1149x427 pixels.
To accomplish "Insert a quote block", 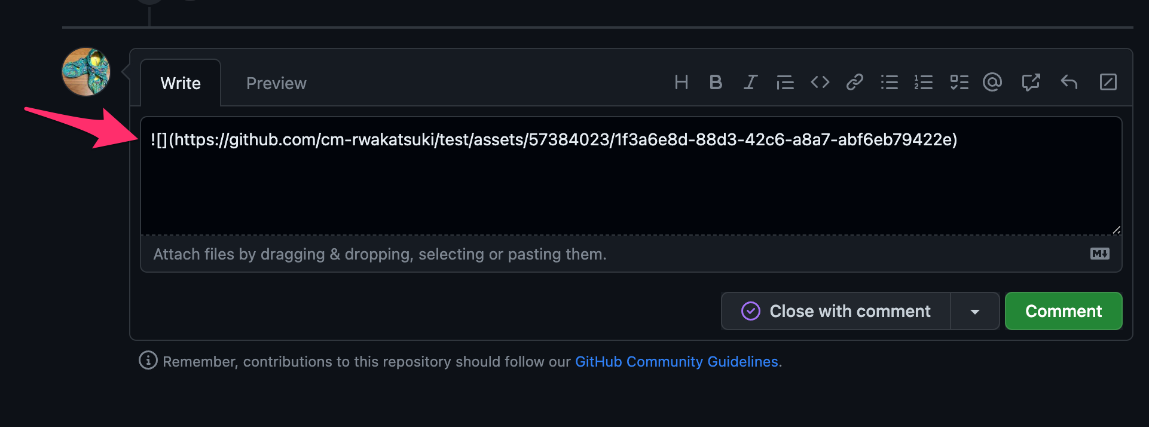I will point(785,82).
